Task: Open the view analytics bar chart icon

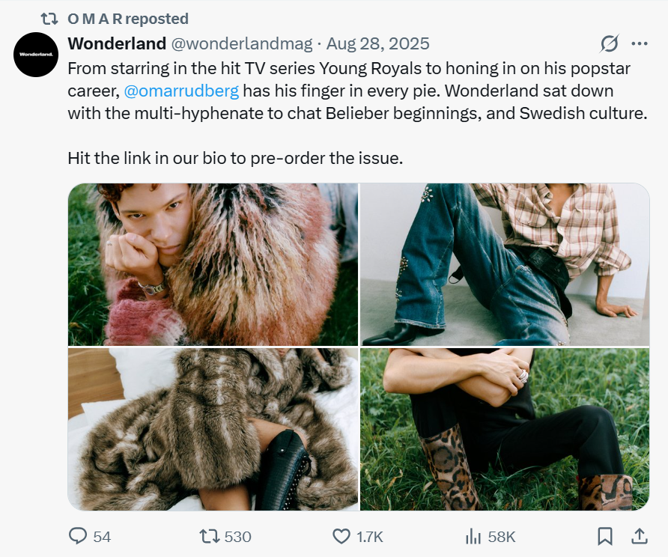Action: (473, 536)
